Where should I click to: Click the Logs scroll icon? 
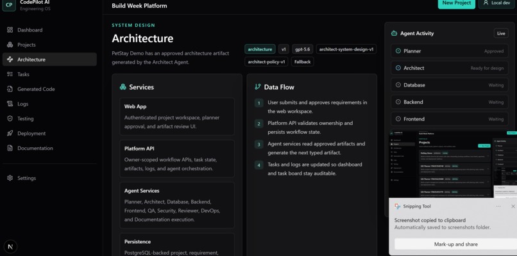coord(10,104)
